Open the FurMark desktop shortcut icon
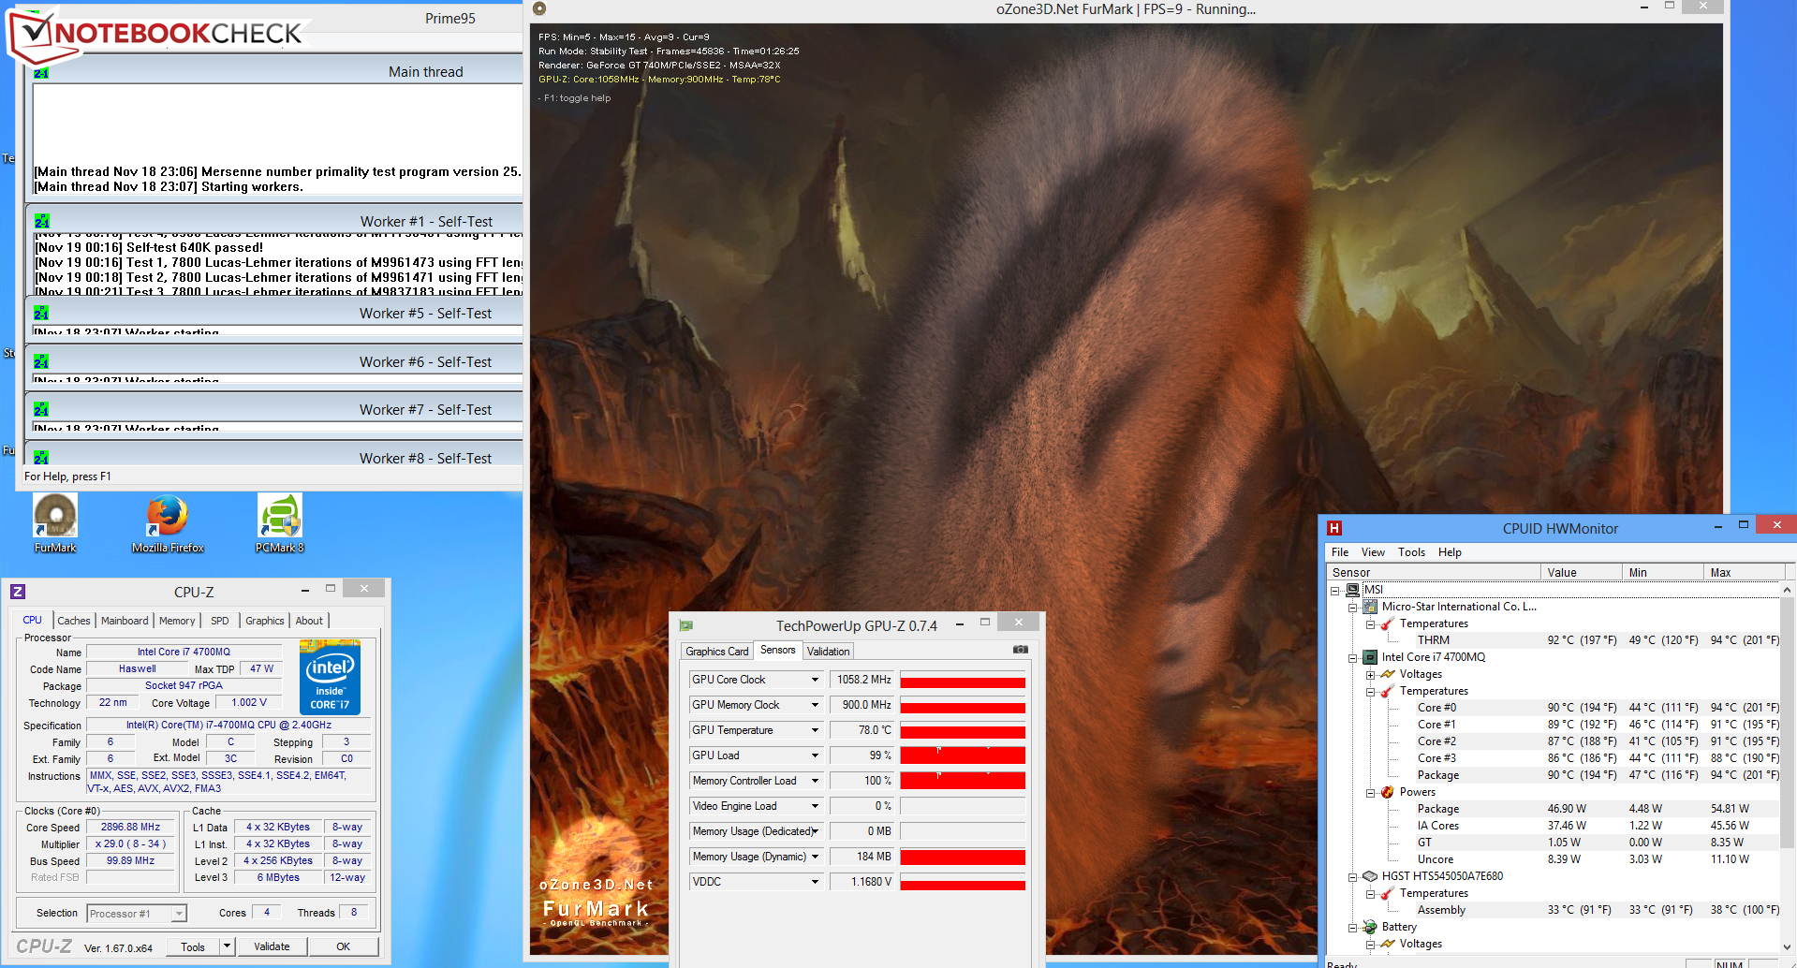This screenshot has width=1797, height=968. coord(55,516)
